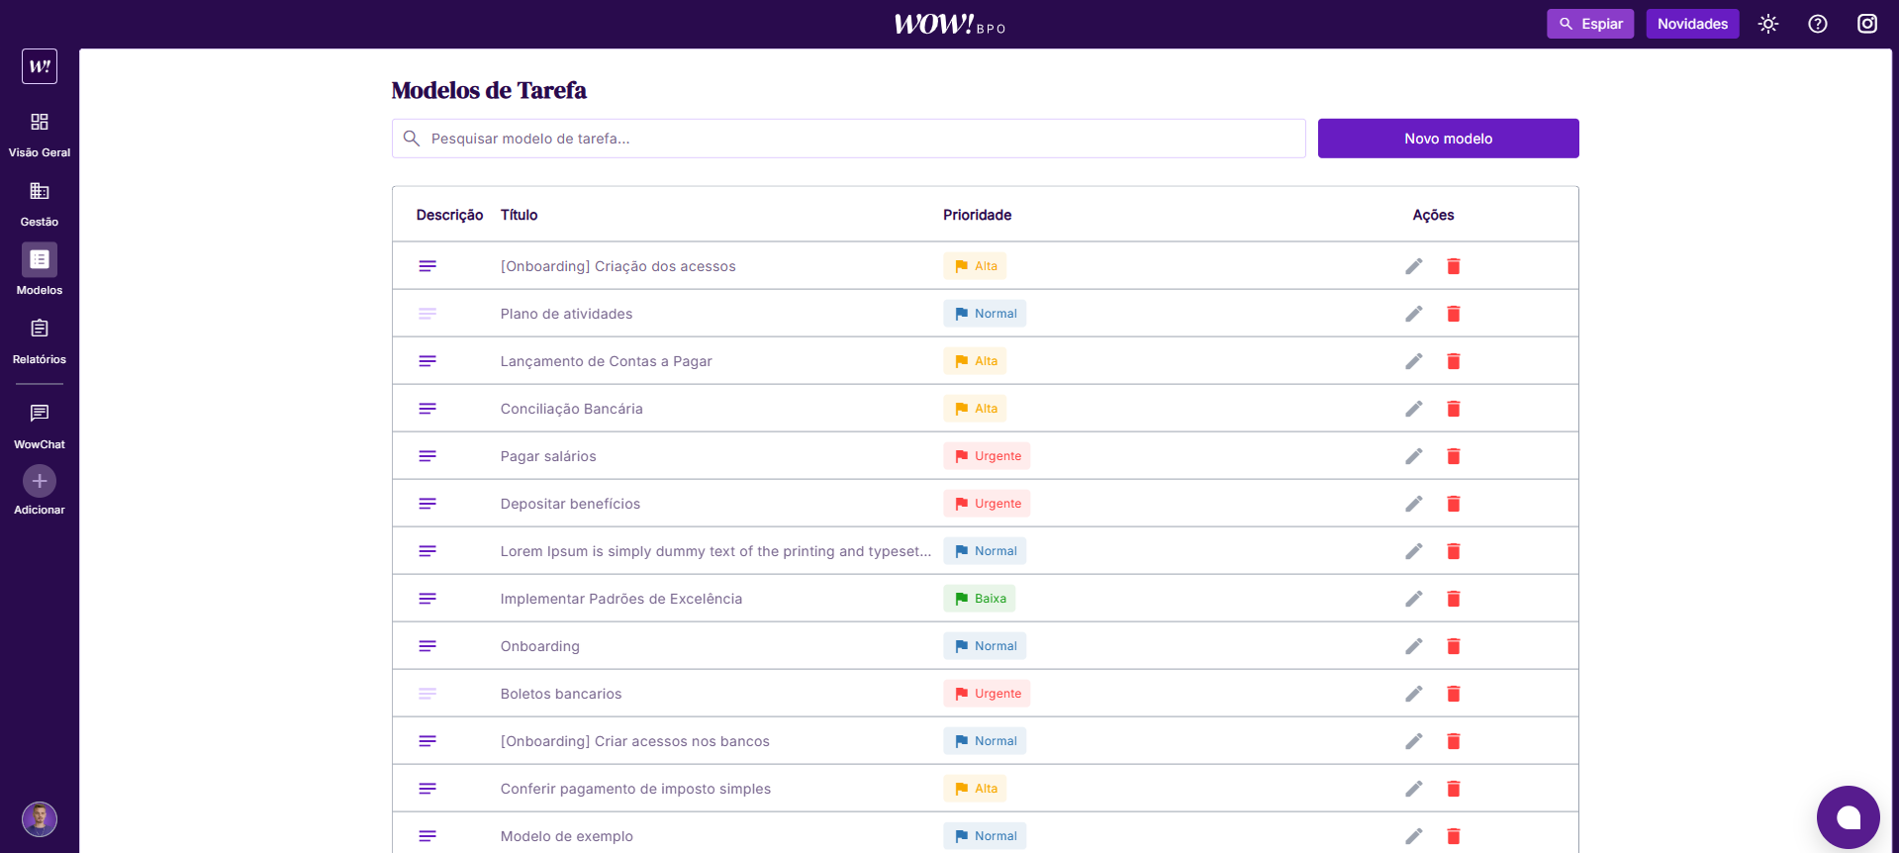The height and width of the screenshot is (853, 1899).
Task: Open the chat bubble widget
Action: (x=1848, y=817)
